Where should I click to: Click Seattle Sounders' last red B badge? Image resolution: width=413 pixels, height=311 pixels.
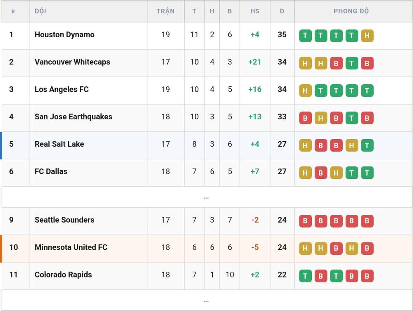click(x=367, y=221)
